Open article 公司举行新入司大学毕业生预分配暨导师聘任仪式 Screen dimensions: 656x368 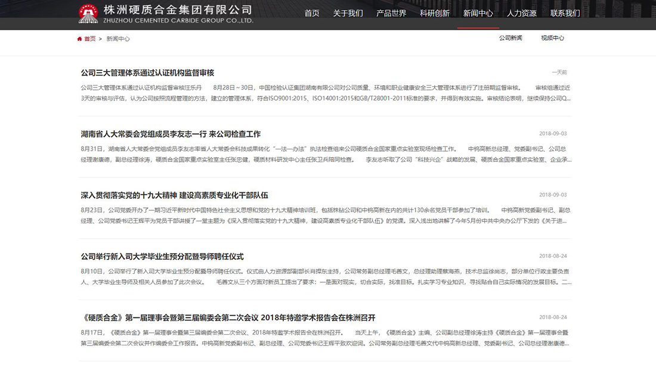162,257
